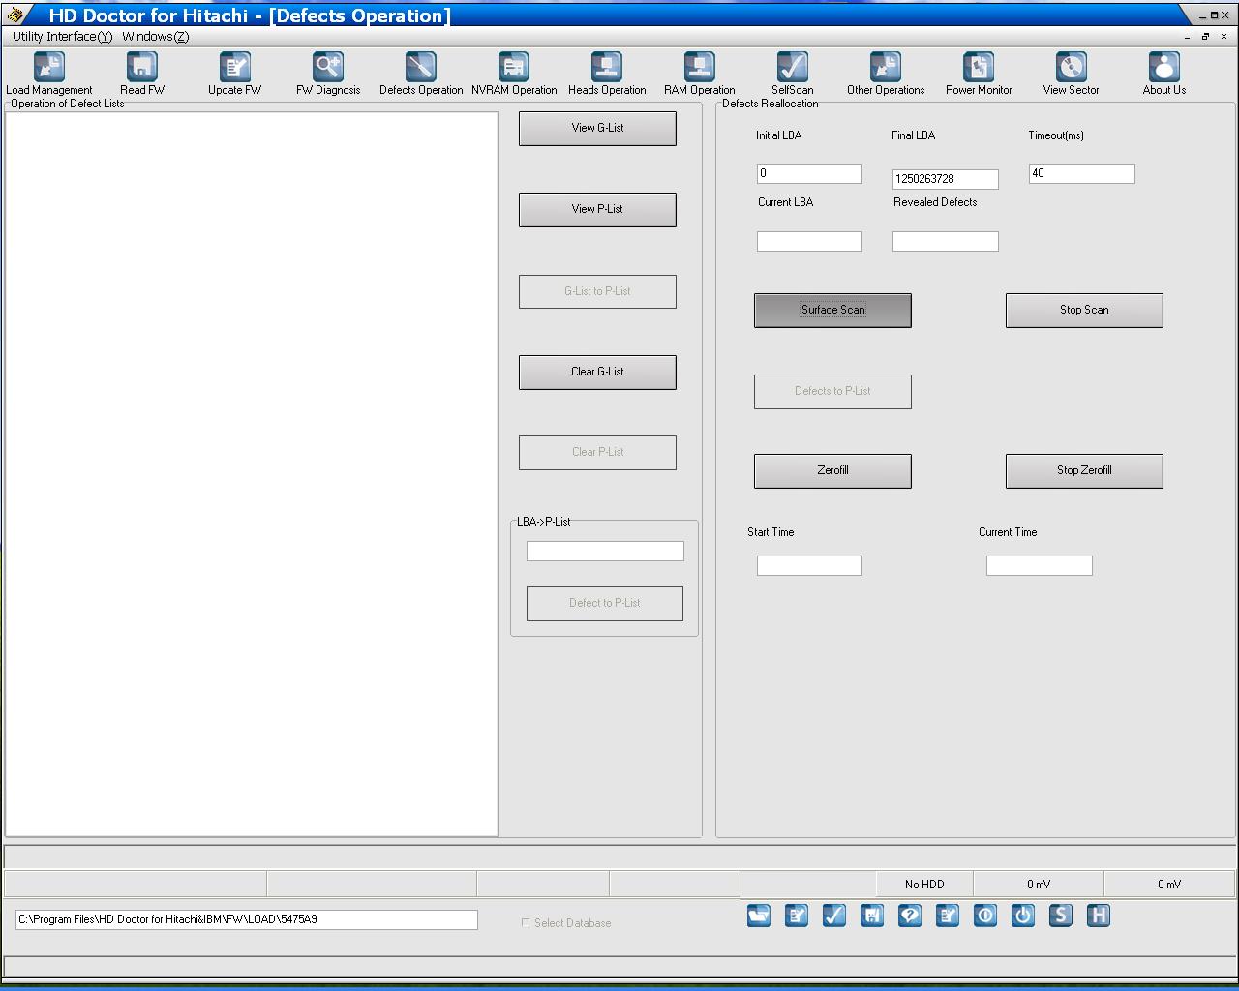This screenshot has width=1239, height=991.
Task: Open View Sector from the toolbar
Action: point(1071,74)
